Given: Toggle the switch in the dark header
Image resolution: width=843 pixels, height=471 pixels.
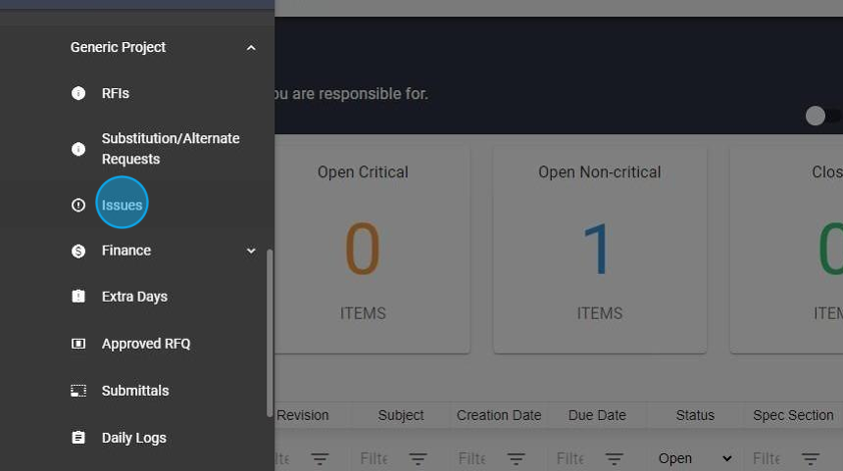Looking at the screenshot, I should tap(822, 116).
